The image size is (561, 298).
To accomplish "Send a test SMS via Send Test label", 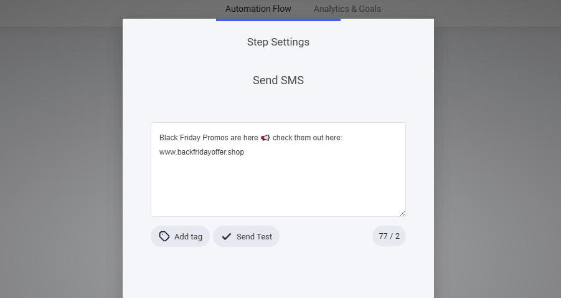I will [254, 236].
